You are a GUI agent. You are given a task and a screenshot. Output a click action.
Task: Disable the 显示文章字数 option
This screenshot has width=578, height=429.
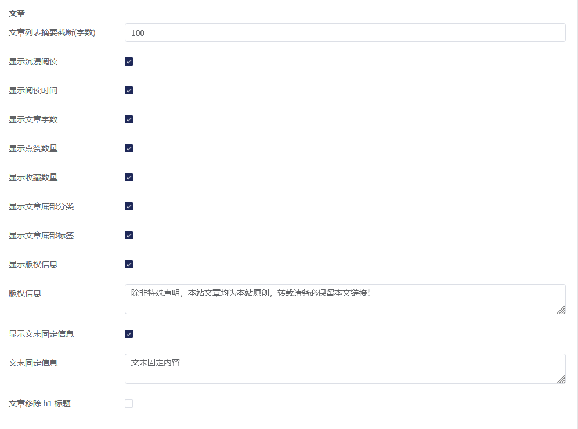129,119
